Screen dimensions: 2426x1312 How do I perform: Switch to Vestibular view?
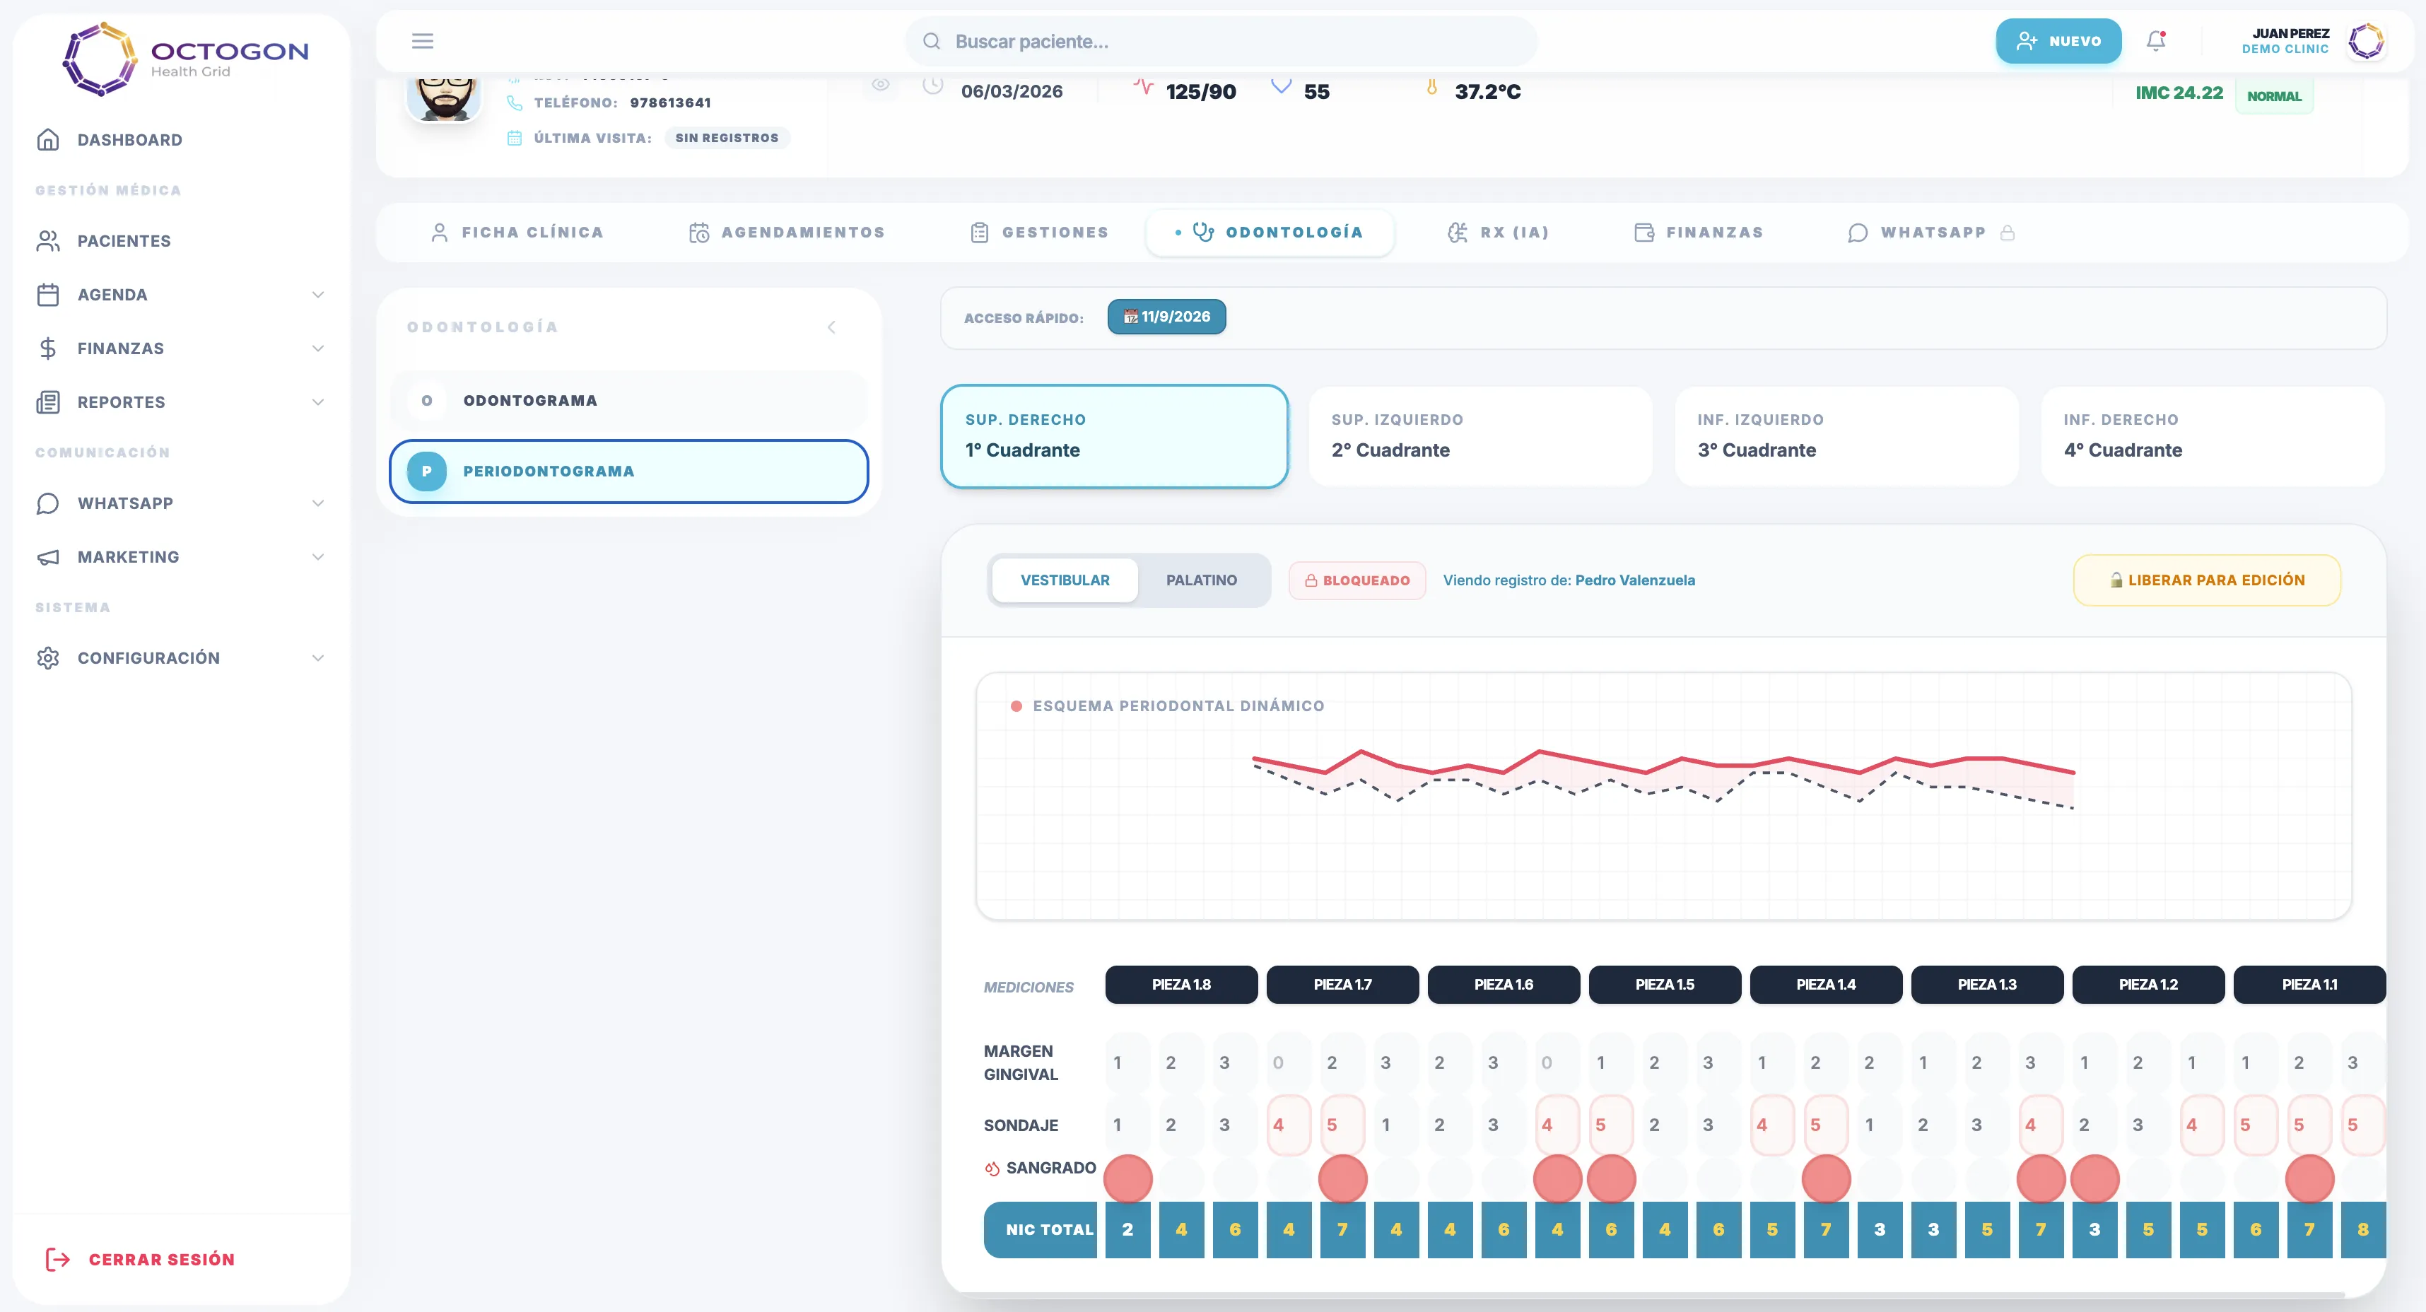coord(1064,580)
